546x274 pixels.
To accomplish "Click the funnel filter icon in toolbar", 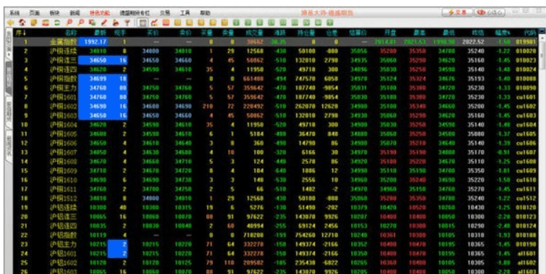I will pos(128,22).
